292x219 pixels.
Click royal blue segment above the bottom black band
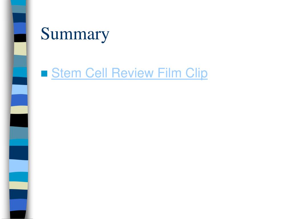pos(19,205)
